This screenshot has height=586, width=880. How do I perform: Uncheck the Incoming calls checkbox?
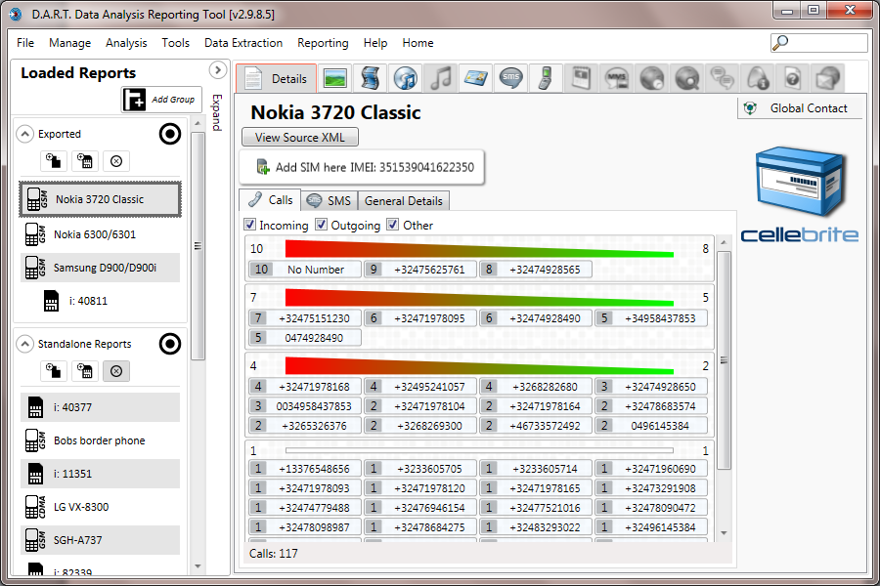pos(249,225)
